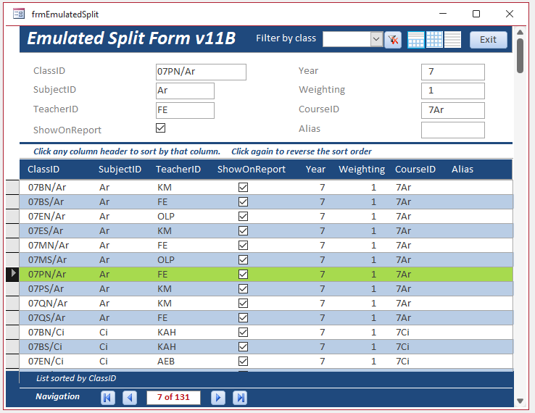Screen dimensions: 535x413
Task: Click teacher AEB in row 07EN/Ci
Action: tap(166, 361)
